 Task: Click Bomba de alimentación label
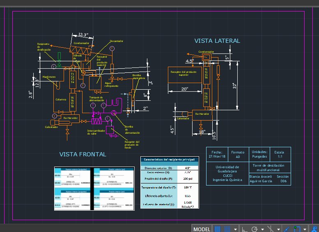132,130
